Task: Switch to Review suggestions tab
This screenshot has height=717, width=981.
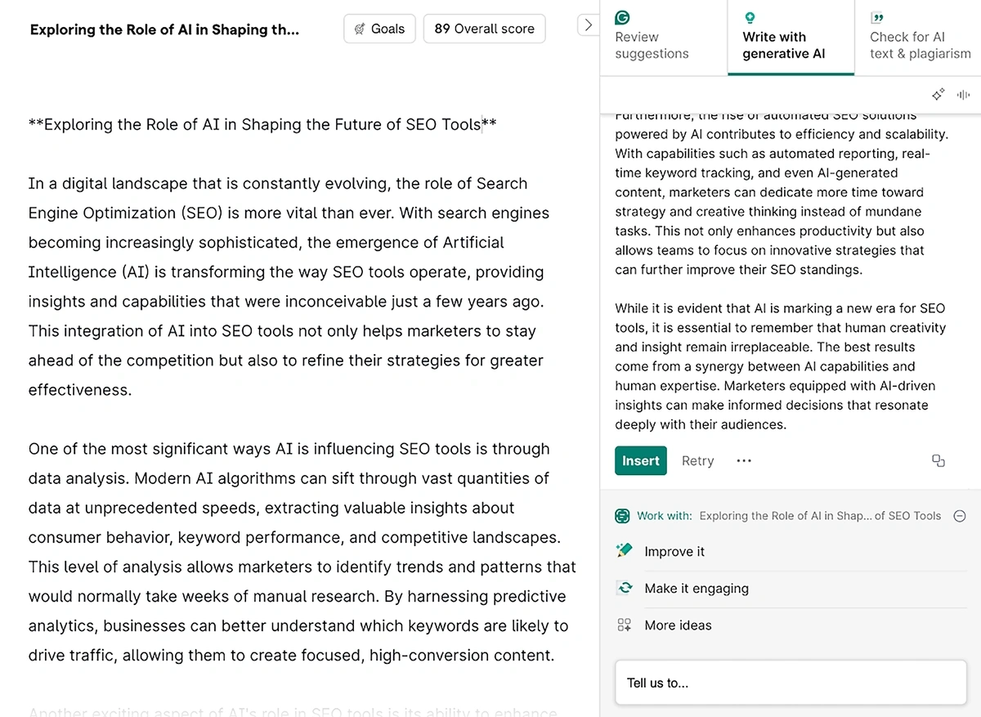Action: [663, 38]
